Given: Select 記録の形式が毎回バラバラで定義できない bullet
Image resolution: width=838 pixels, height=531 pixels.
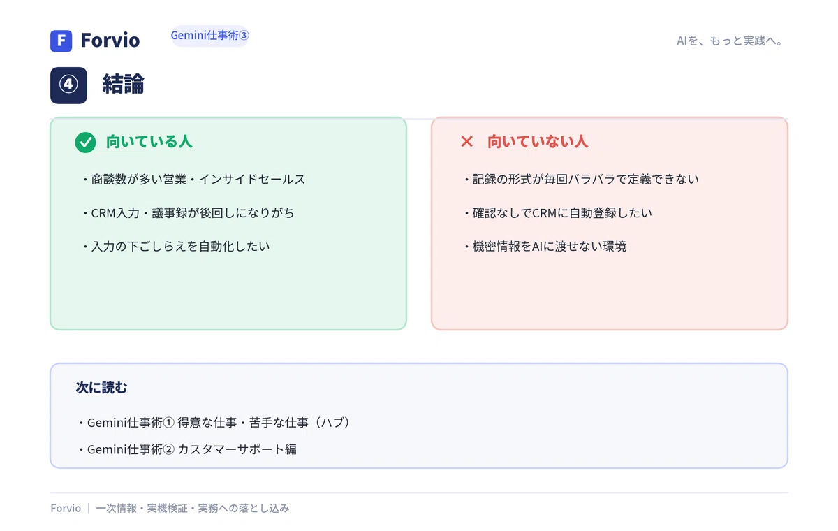Looking at the screenshot, I should point(580,180).
